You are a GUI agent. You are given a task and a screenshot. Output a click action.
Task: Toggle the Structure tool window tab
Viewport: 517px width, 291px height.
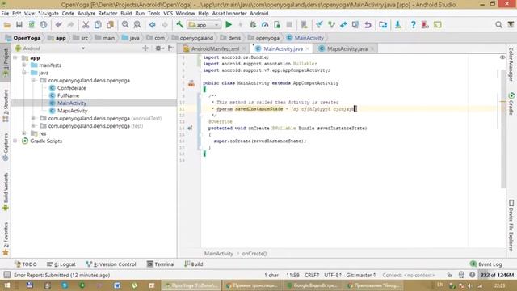click(x=6, y=106)
